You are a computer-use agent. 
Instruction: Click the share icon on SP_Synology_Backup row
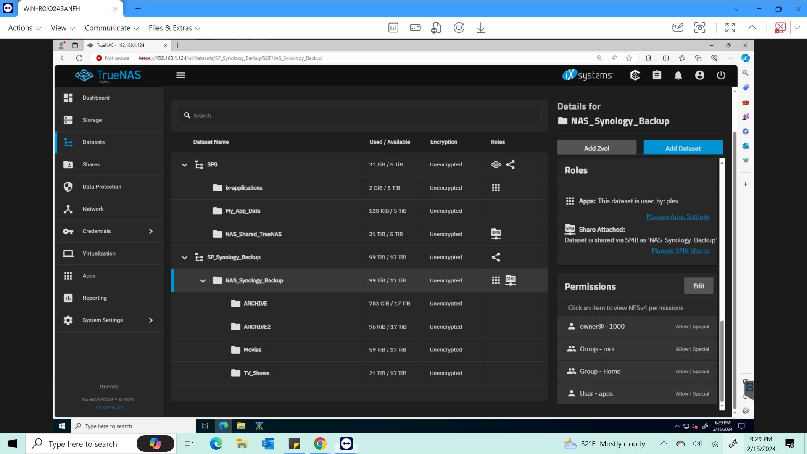(x=496, y=257)
